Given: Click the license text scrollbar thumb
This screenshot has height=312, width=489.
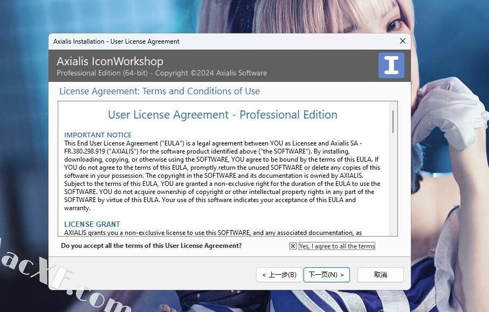Looking at the screenshot, I should tap(393, 122).
